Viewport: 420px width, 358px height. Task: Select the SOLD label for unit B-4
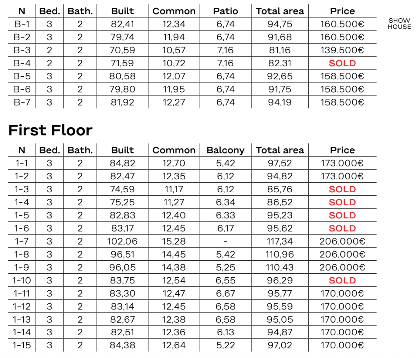[x=342, y=63]
